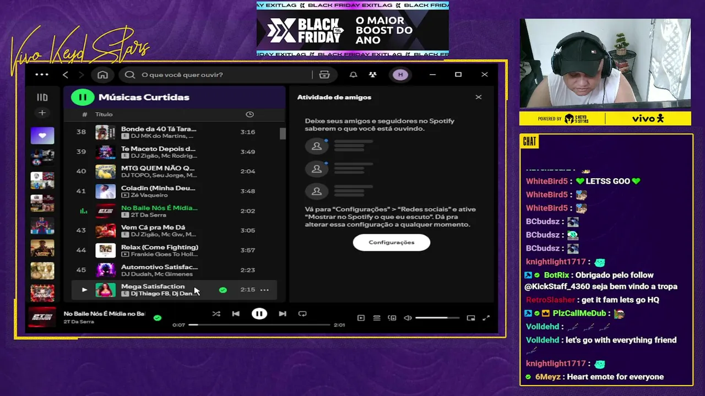Click now playing title 'No Baile Nós É Mídia no Ba'
705x396 pixels.
click(104, 313)
